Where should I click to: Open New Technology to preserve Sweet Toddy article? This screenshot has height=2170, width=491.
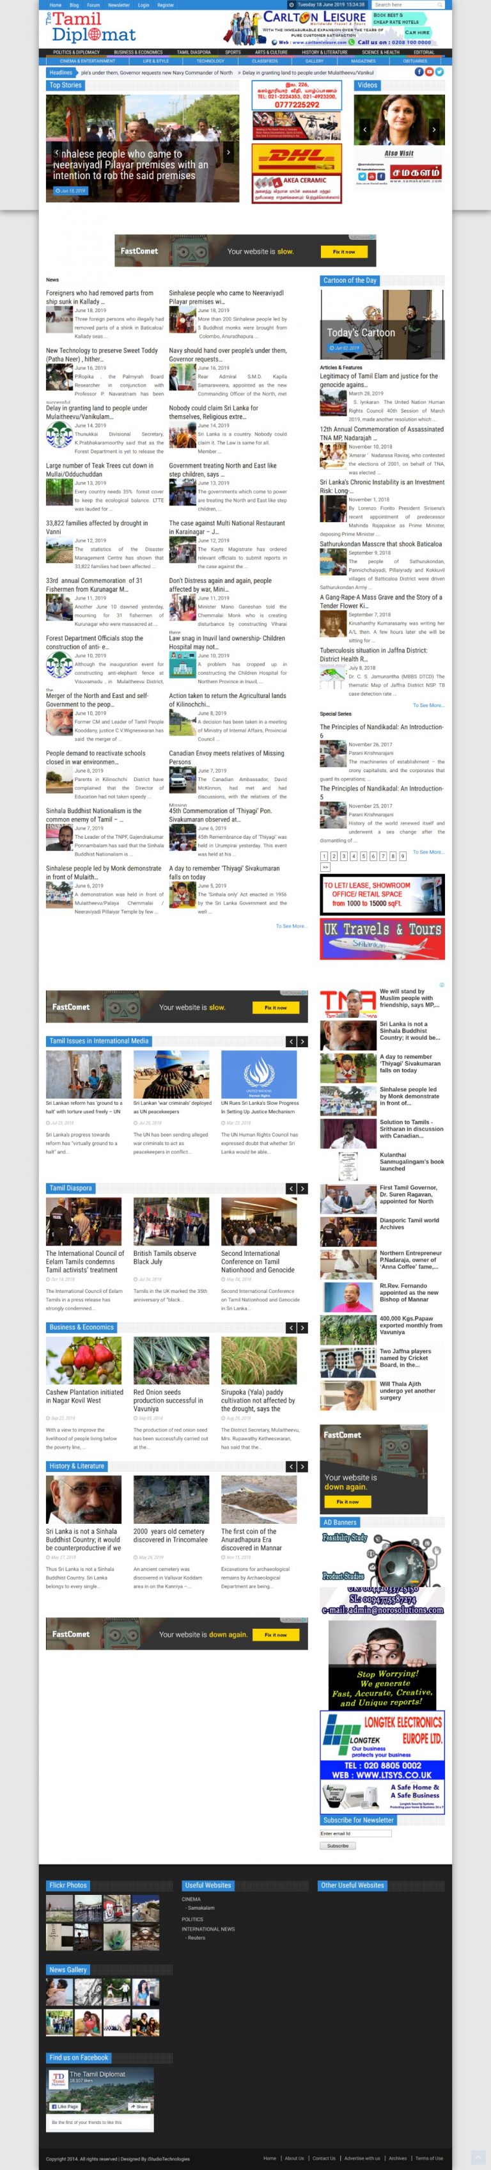[x=102, y=354]
